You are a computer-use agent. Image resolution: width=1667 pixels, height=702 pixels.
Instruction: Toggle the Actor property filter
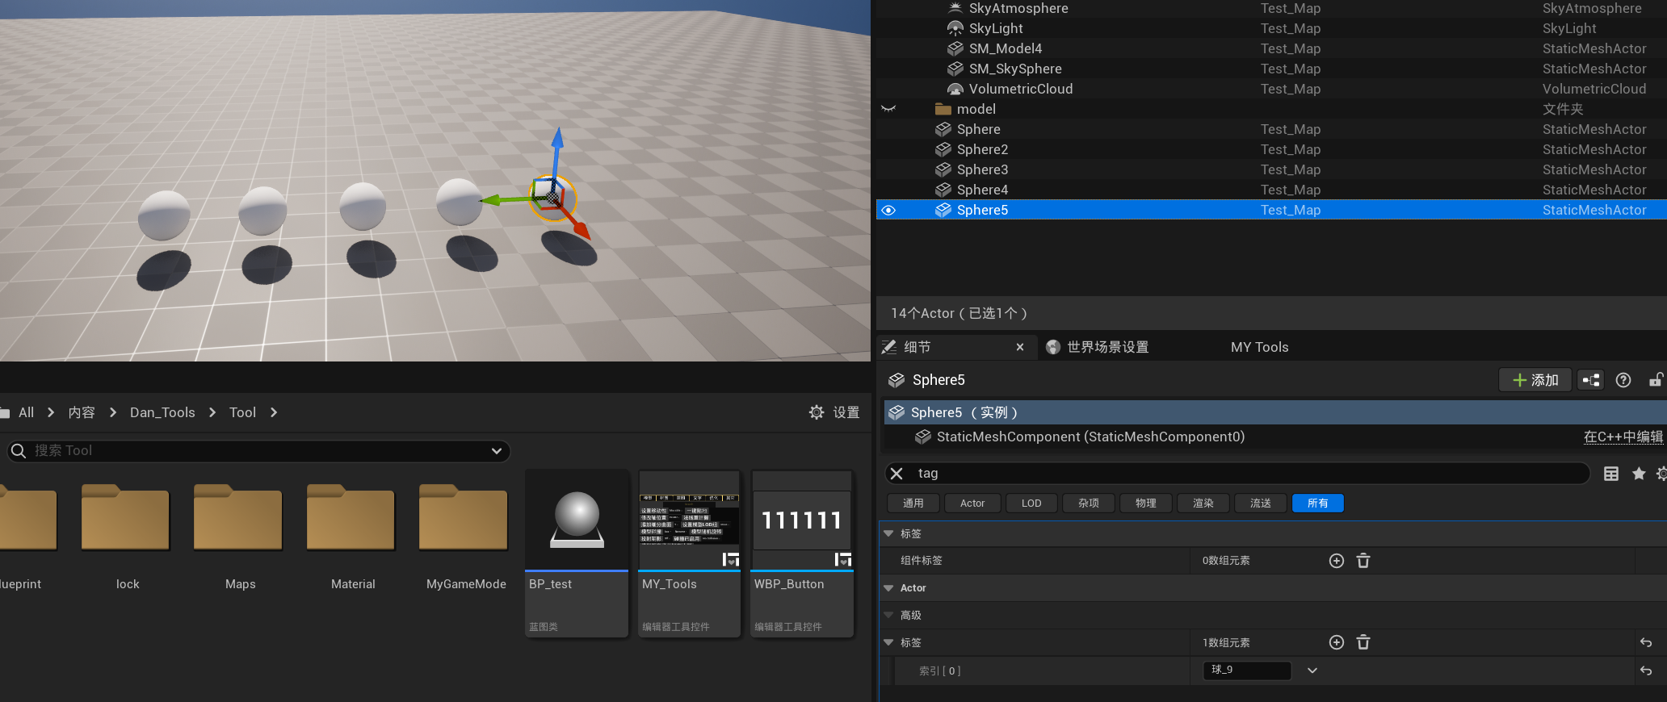(x=972, y=504)
